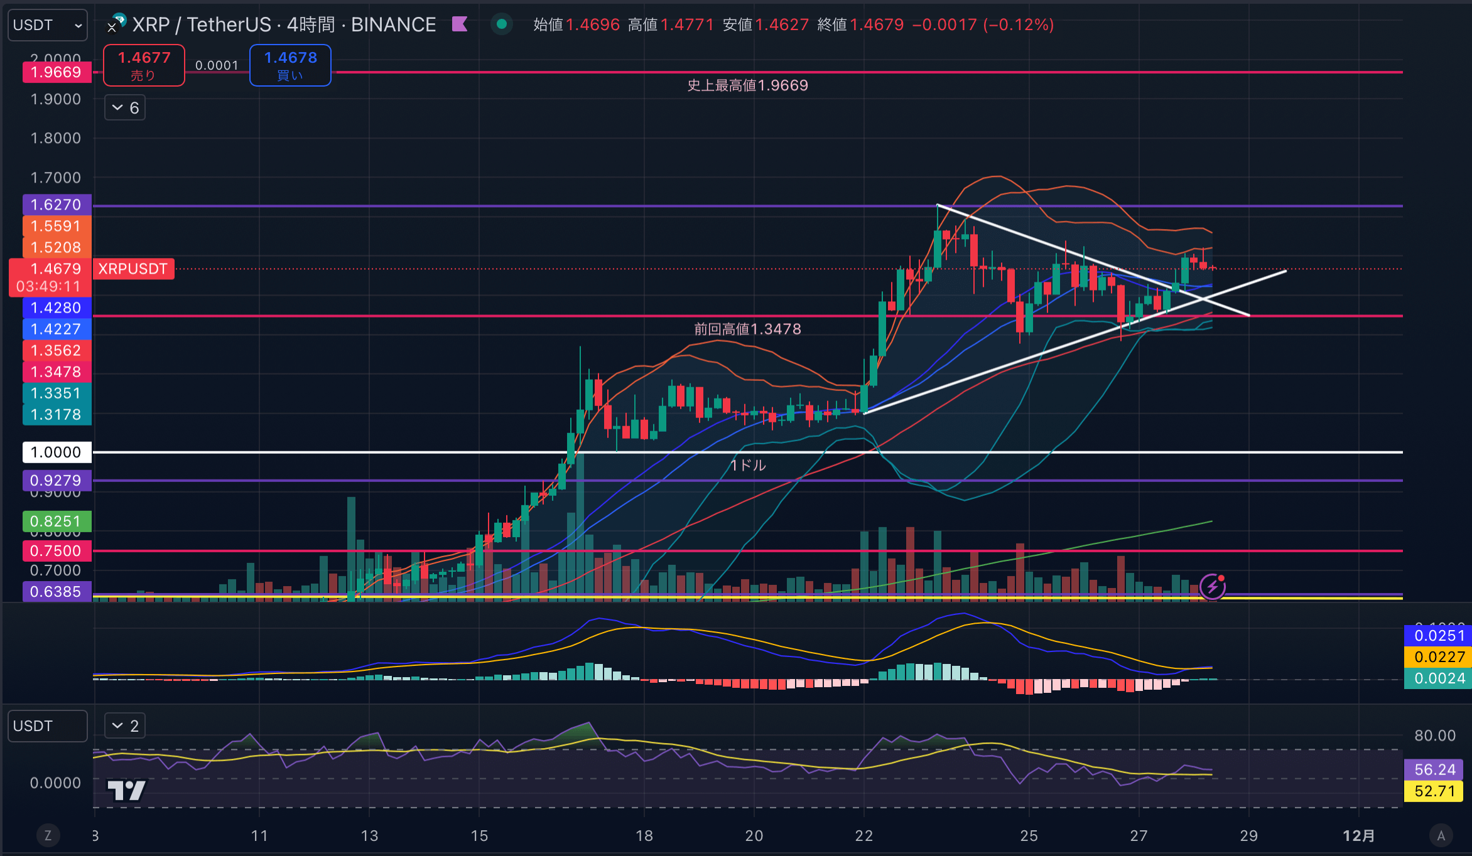Image resolution: width=1472 pixels, height=856 pixels.
Task: Click the 80.00 RSI axis label
Action: pyautogui.click(x=1435, y=736)
